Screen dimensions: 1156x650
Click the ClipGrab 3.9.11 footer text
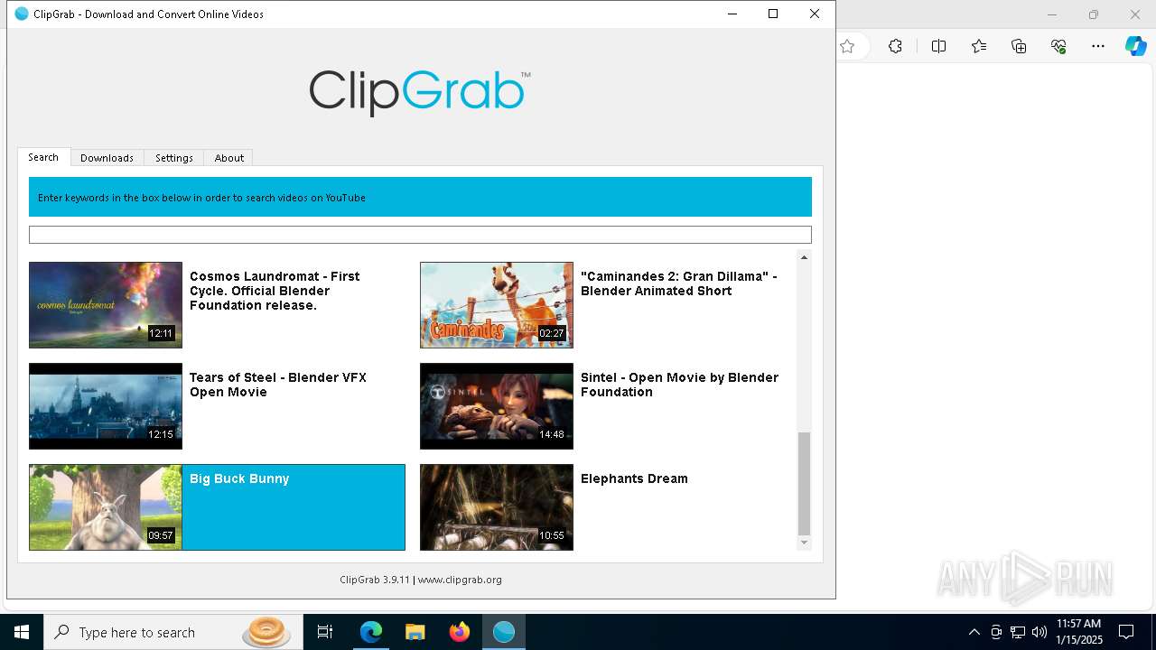375,580
